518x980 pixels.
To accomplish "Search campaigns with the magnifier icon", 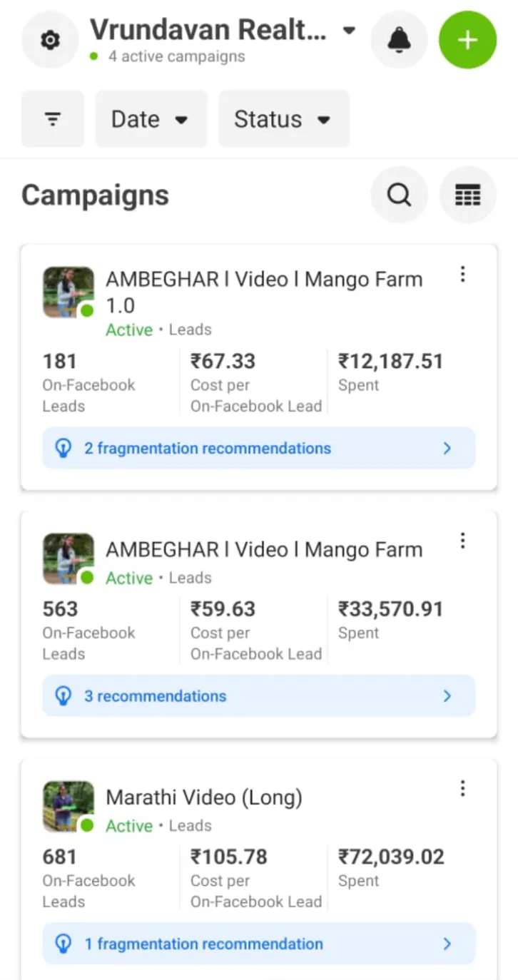I will [399, 195].
